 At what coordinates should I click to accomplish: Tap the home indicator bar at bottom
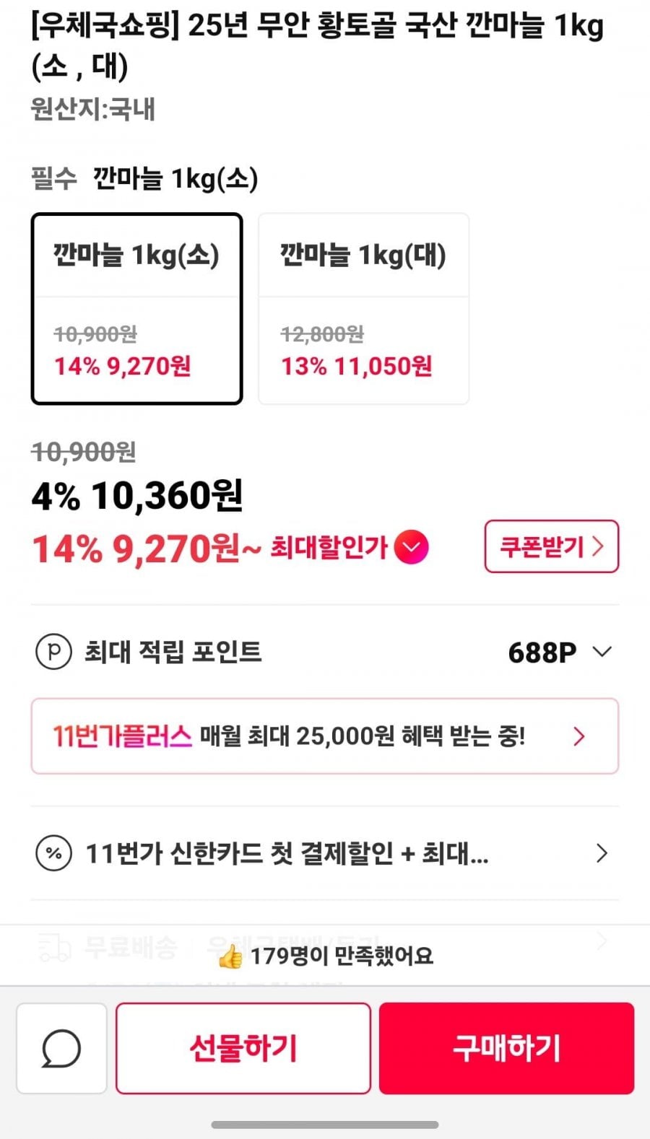325,1125
